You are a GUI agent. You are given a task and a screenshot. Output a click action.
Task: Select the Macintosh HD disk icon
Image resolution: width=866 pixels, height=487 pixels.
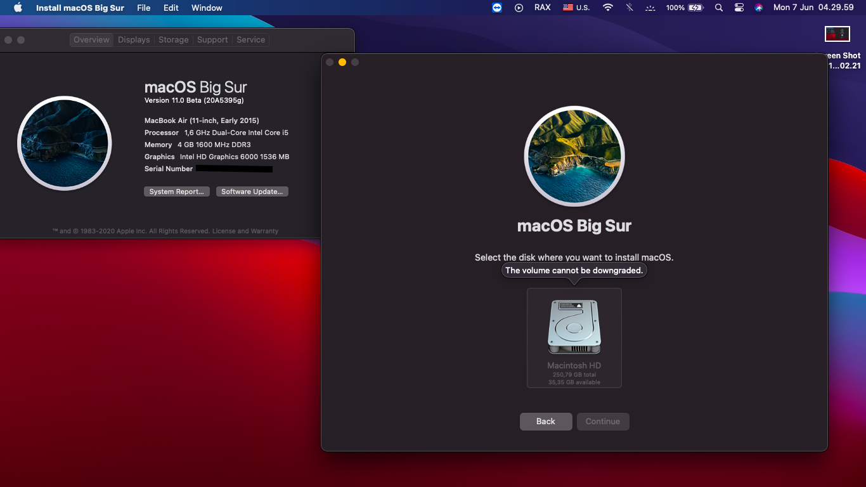click(x=574, y=327)
